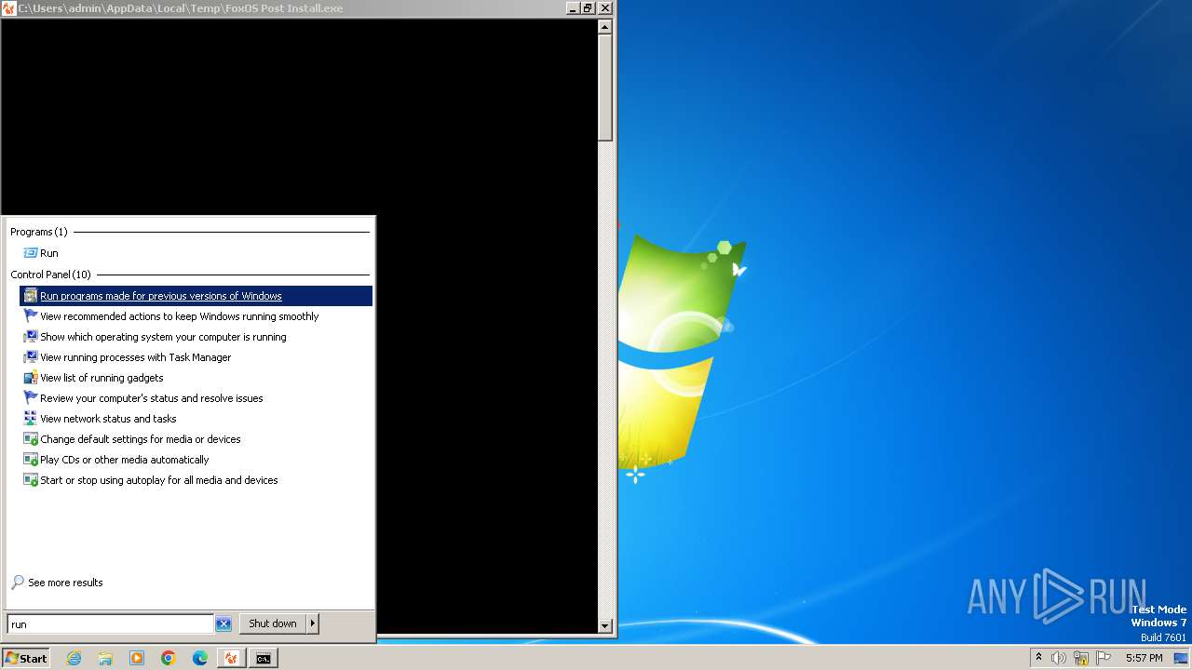Click the Show desktop button
Image resolution: width=1192 pixels, height=670 pixels.
[1181, 658]
